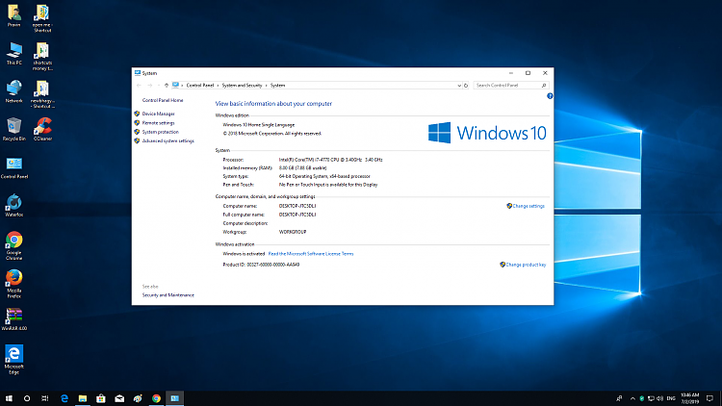
Task: Select 'Windows 10 Home Single Language' text
Action: click(x=258, y=125)
